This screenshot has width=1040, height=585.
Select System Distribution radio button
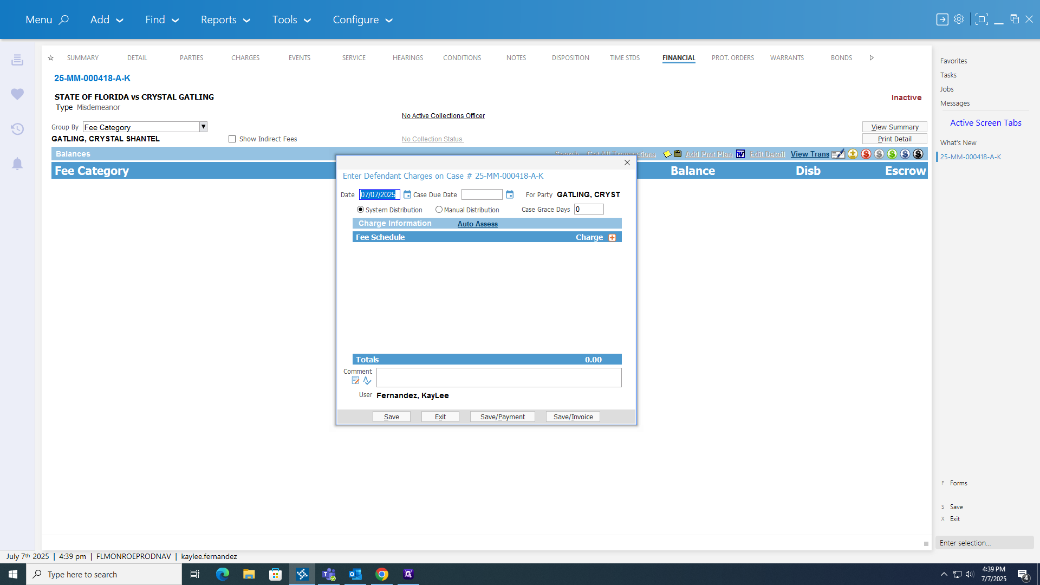point(360,210)
